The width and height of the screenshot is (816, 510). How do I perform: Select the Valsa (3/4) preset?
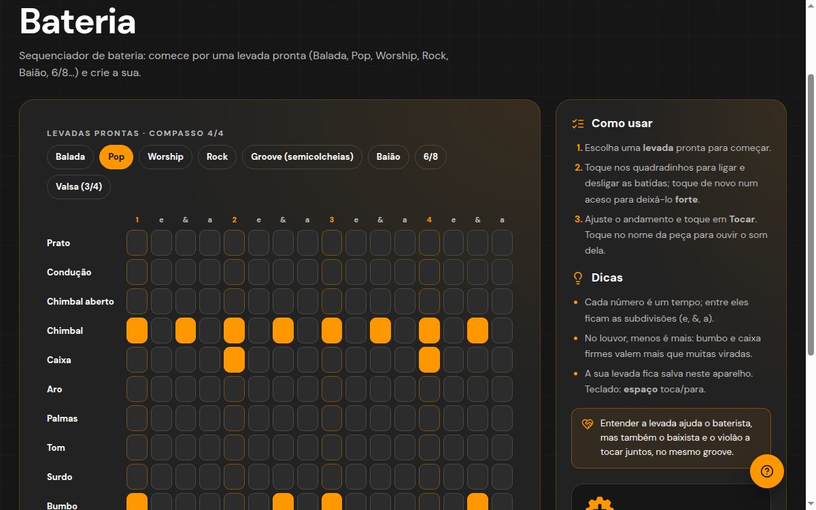79,186
